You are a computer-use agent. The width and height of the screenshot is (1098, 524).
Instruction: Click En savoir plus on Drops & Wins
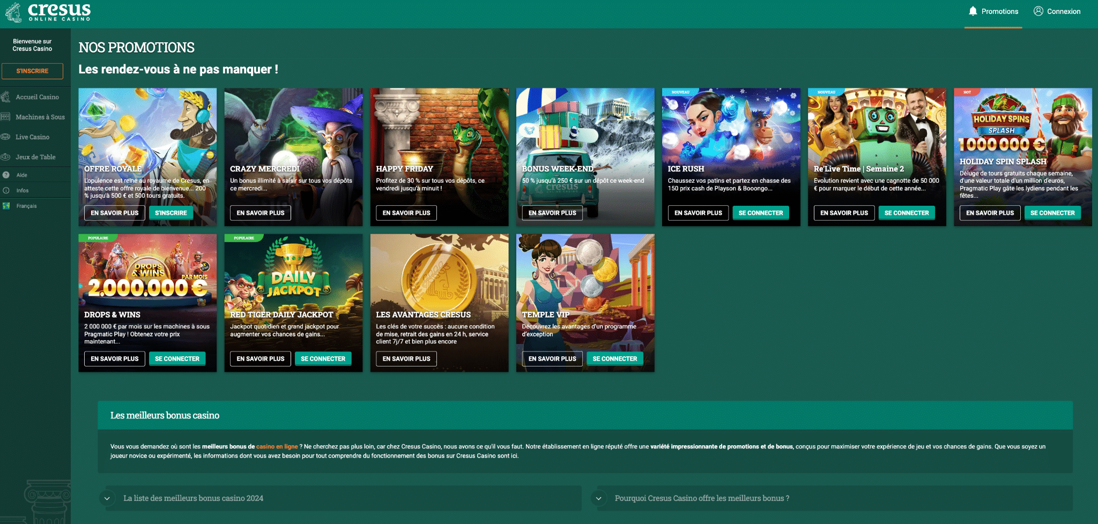coord(115,358)
